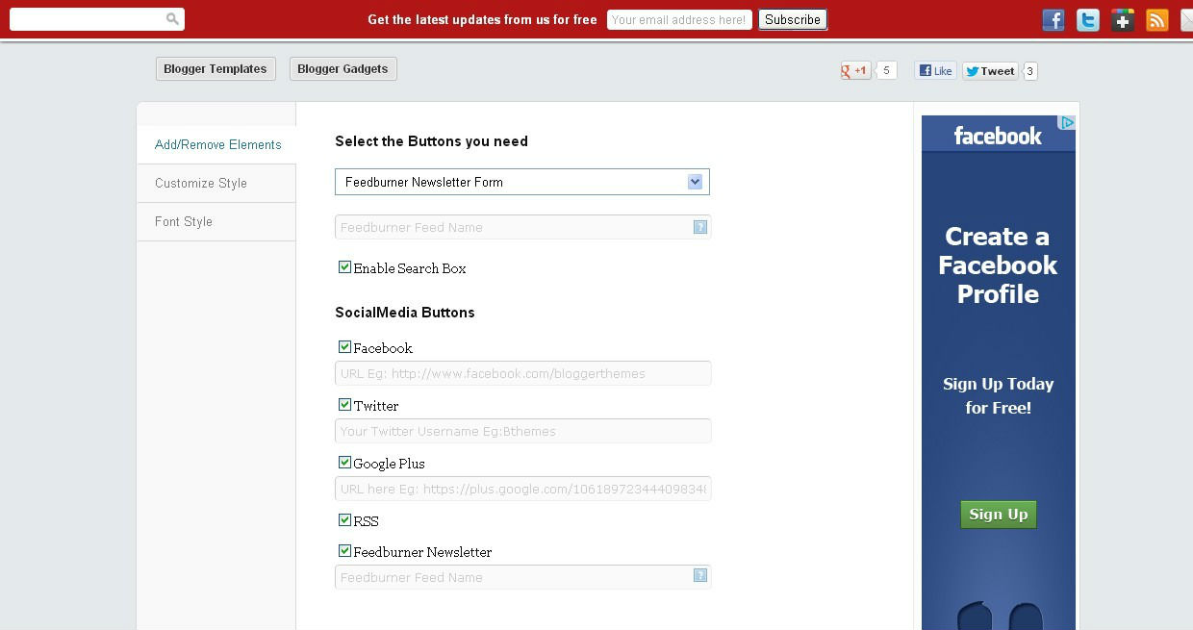Focus the Twitter Username field
This screenshot has height=630, width=1193.
click(522, 431)
